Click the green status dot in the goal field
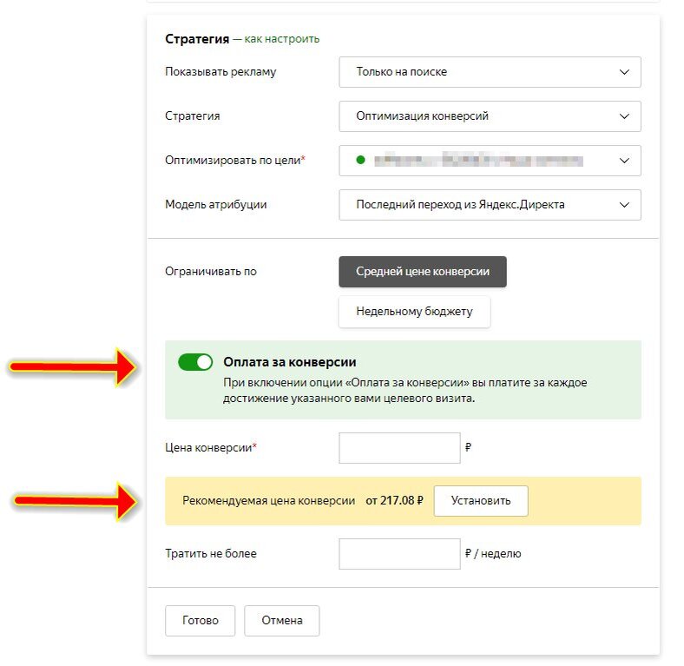684x666 pixels. pos(360,160)
